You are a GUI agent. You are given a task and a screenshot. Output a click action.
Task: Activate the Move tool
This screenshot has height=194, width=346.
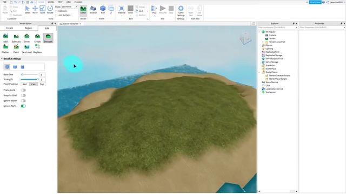click(x=35, y=10)
